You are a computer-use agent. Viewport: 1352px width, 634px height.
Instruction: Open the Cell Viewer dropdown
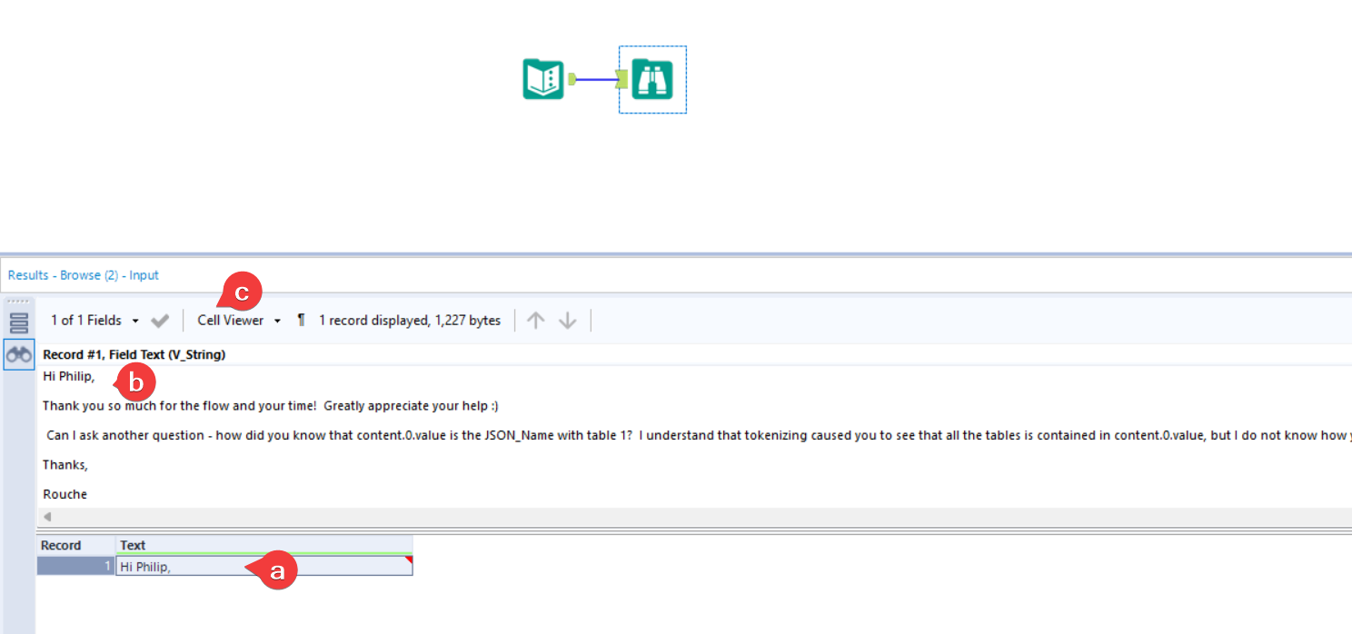click(232, 320)
